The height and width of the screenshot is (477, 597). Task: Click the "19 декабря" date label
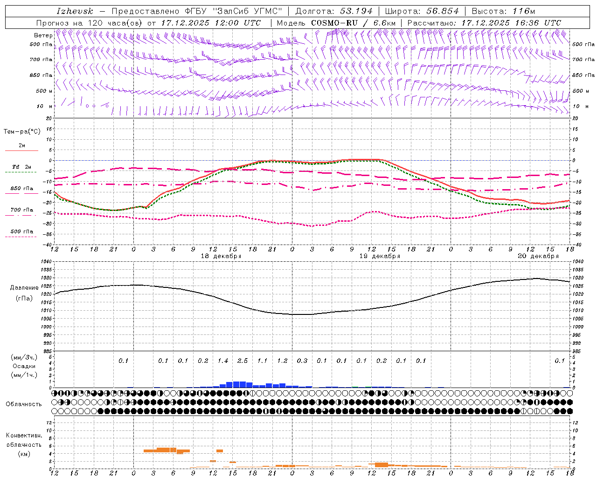coord(380,256)
